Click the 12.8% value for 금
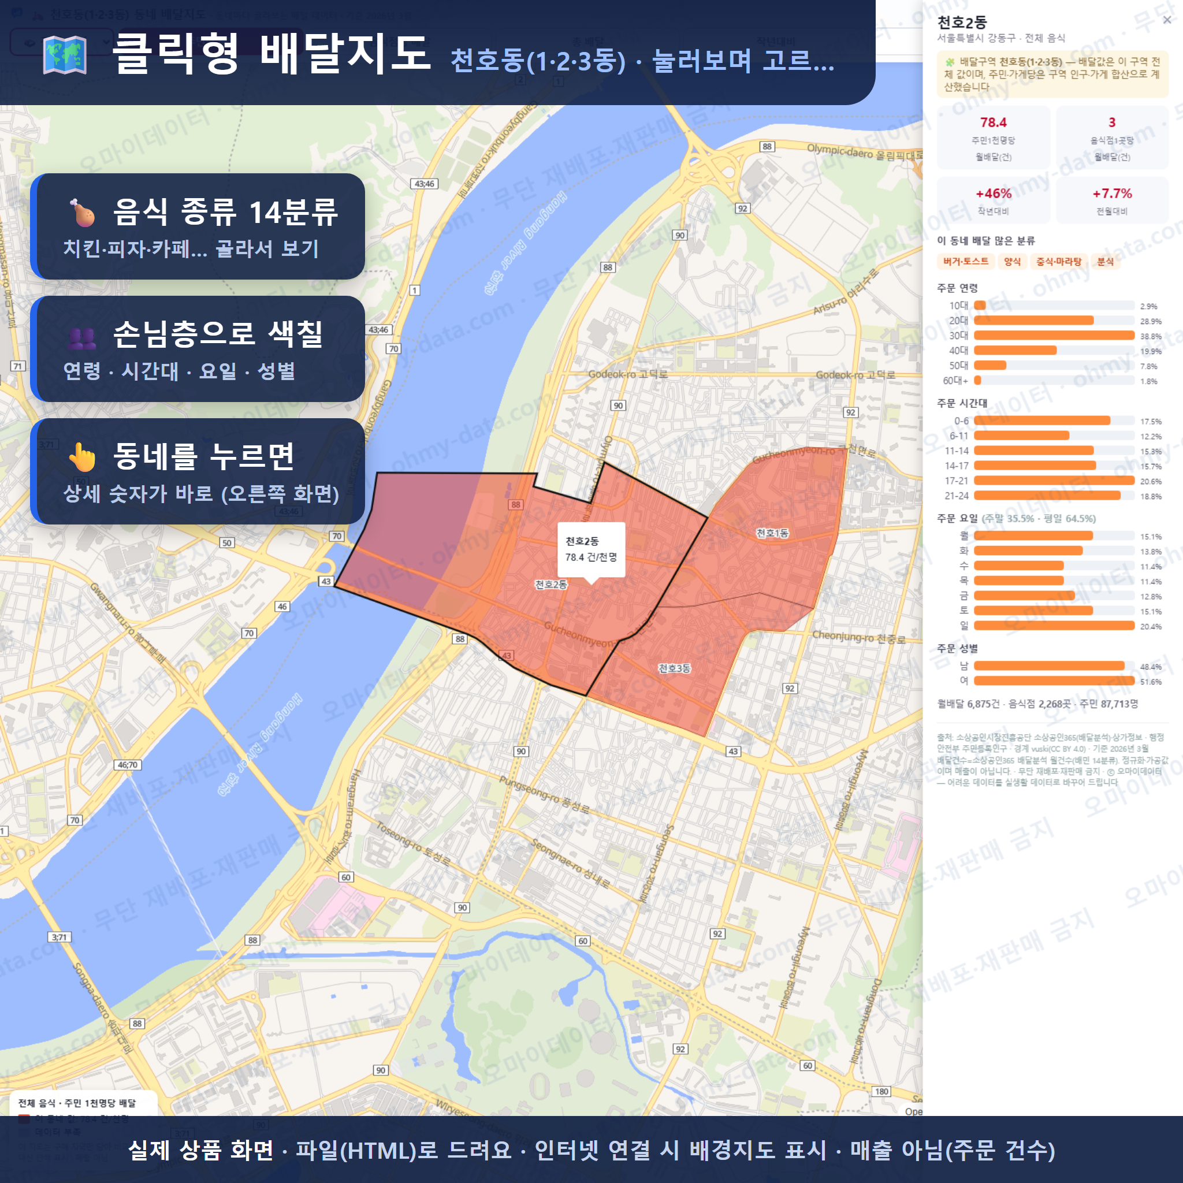The width and height of the screenshot is (1183, 1183). (1151, 596)
